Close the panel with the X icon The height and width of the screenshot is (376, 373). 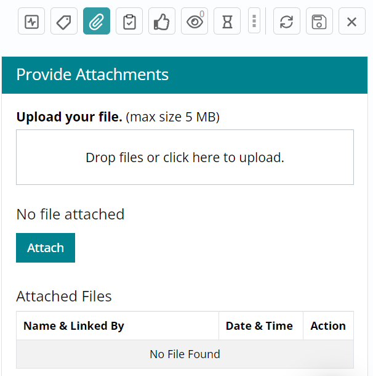351,22
